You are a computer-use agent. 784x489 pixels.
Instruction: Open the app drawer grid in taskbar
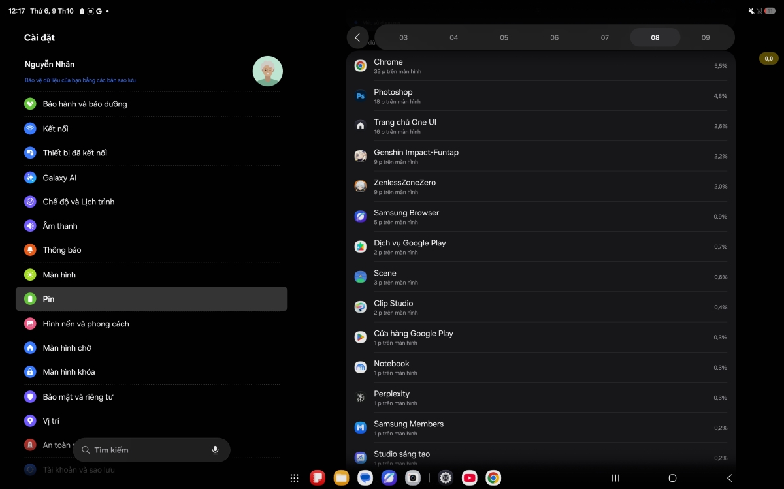coord(294,479)
